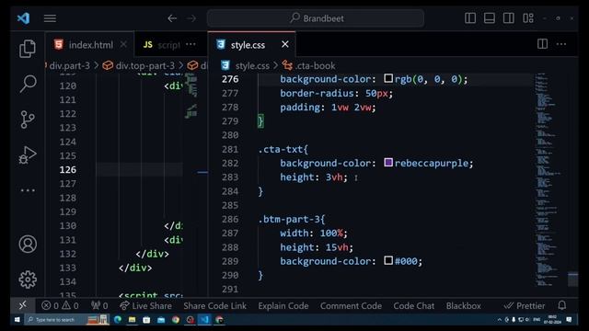Click the padding: 1vw 2vw declaration

click(328, 108)
